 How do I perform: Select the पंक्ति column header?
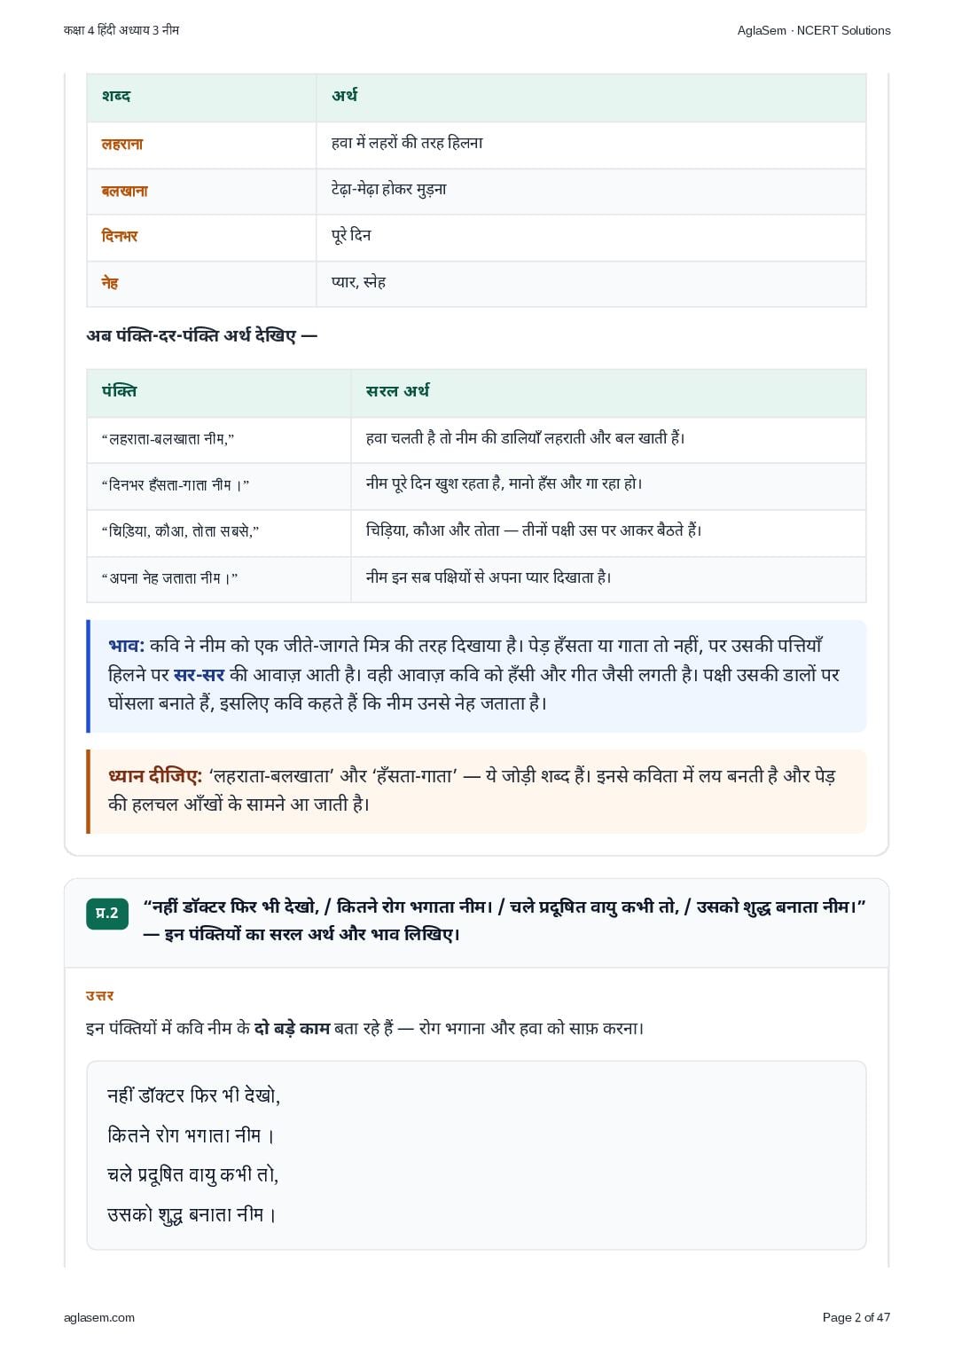click(x=119, y=391)
